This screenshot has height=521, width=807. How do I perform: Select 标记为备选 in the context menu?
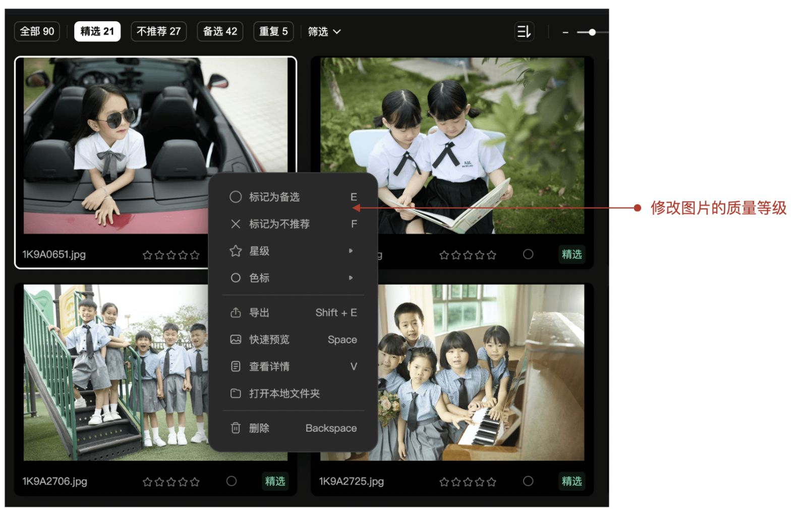pos(274,197)
